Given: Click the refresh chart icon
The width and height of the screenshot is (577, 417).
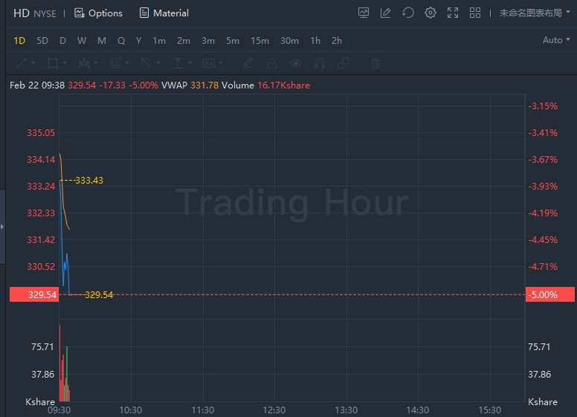Looking at the screenshot, I should point(407,13).
